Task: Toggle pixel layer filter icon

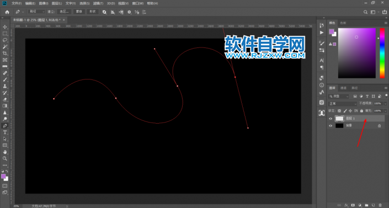Action: click(355, 97)
